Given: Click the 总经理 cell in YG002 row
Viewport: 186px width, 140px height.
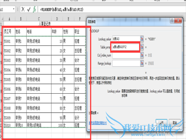Looking at the screenshot, I should coord(80,51).
